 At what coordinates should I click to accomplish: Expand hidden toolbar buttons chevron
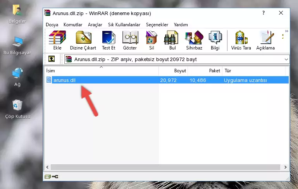(287, 31)
